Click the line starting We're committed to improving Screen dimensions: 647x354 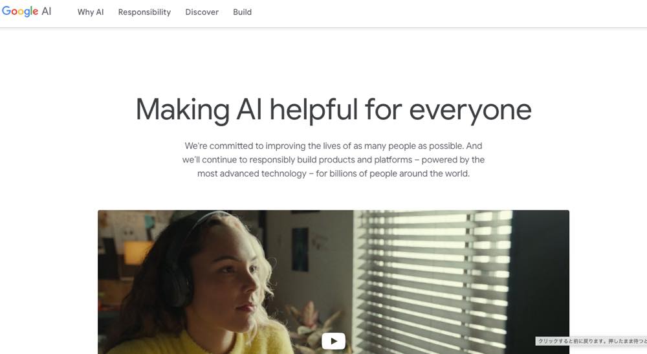(x=333, y=146)
